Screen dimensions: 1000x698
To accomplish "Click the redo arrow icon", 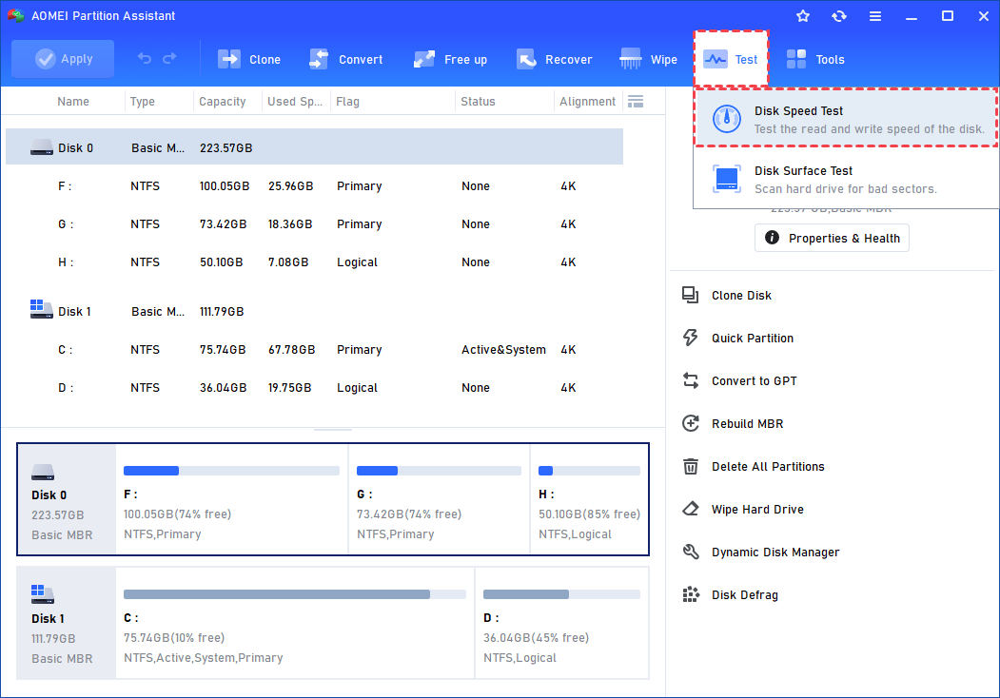I will 169,59.
